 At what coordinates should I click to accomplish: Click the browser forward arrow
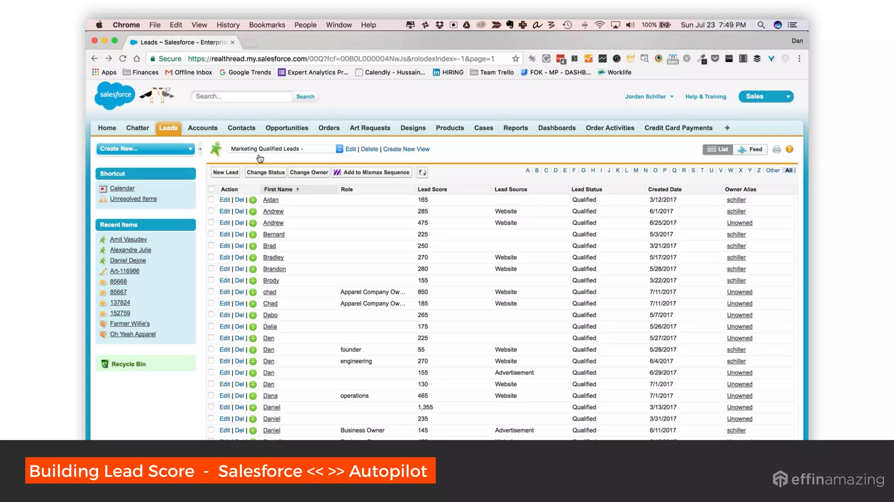(108, 58)
